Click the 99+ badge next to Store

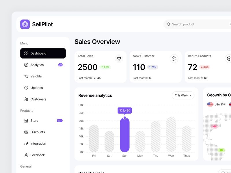click(x=60, y=121)
